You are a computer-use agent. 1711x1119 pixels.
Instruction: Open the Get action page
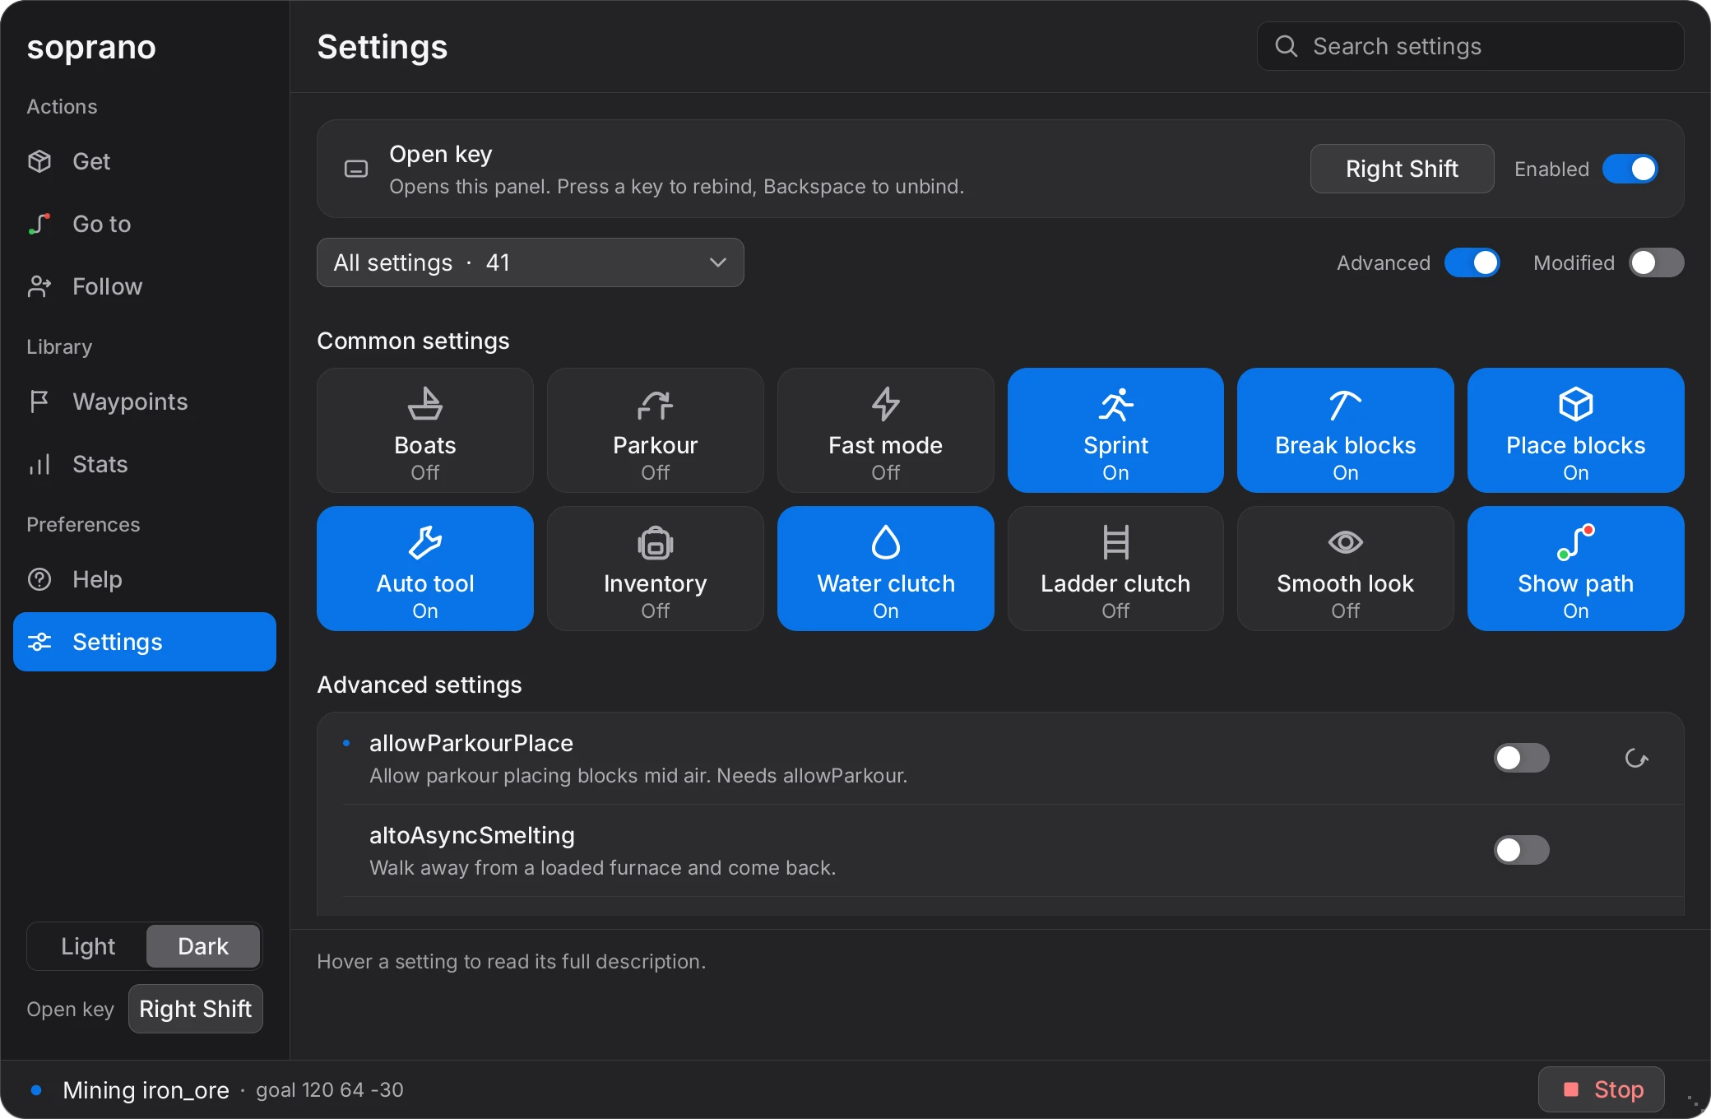[145, 161]
